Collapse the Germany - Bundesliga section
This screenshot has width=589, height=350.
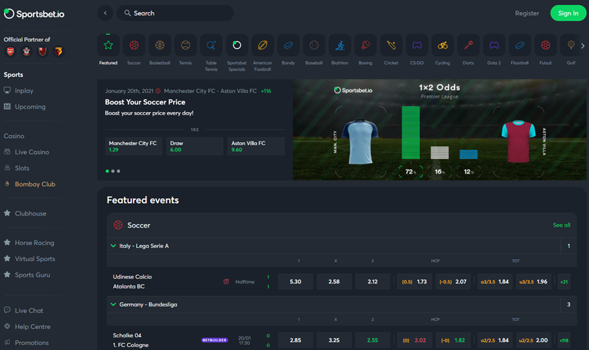113,304
